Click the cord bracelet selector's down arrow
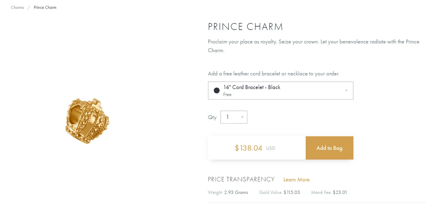 [346, 91]
